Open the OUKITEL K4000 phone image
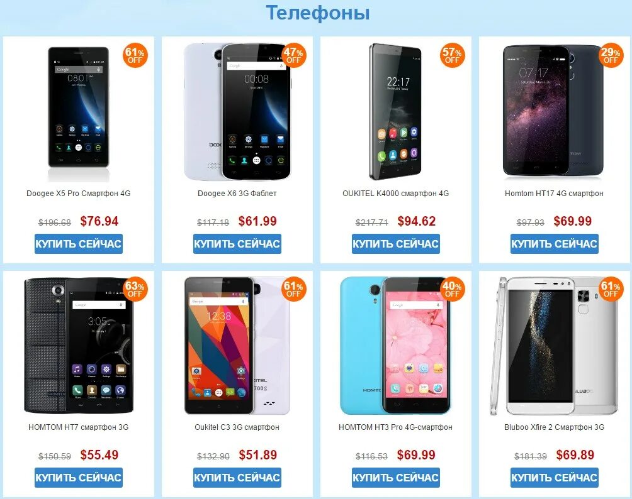The image size is (632, 499). 395,112
